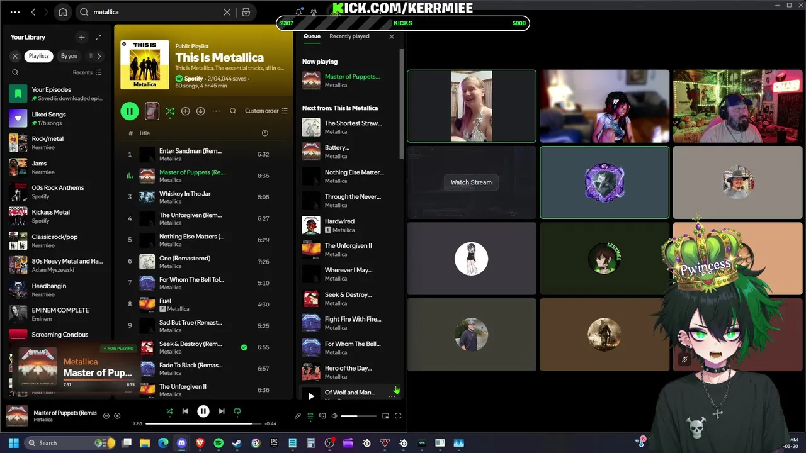Switch to the Queue tab
Screen dimensions: 806x453
click(x=312, y=36)
